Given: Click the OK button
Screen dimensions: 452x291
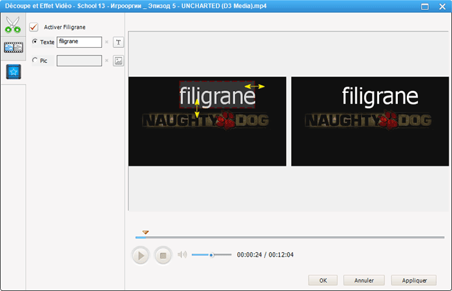Looking at the screenshot, I should 323,280.
